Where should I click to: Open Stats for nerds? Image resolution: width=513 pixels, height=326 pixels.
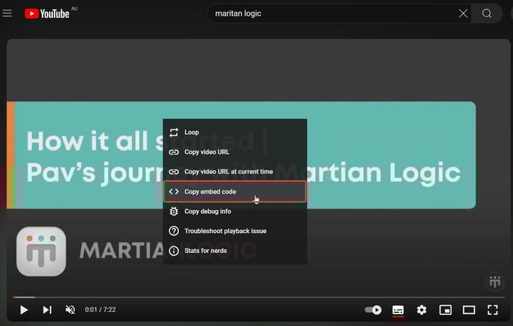coord(235,251)
